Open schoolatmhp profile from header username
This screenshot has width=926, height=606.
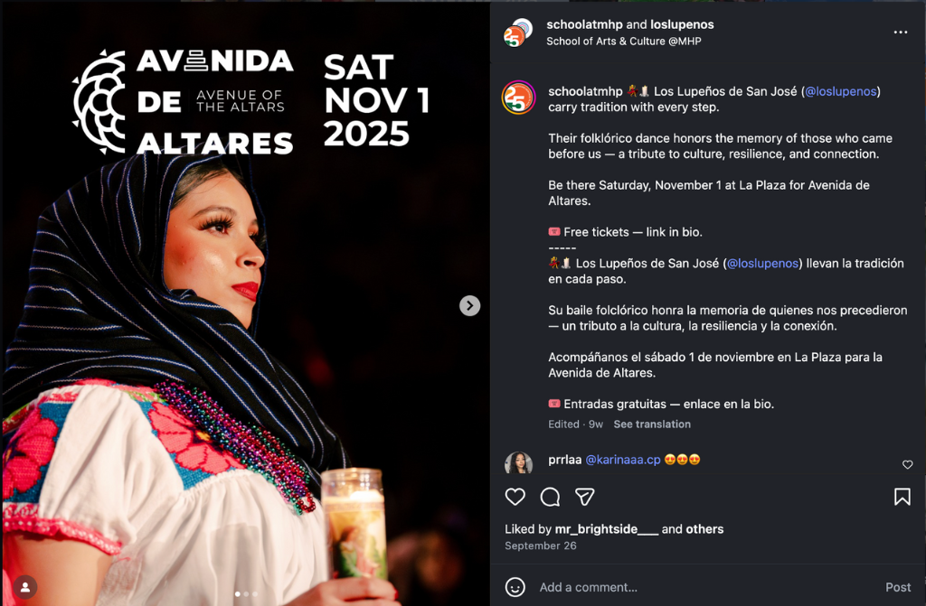[584, 24]
